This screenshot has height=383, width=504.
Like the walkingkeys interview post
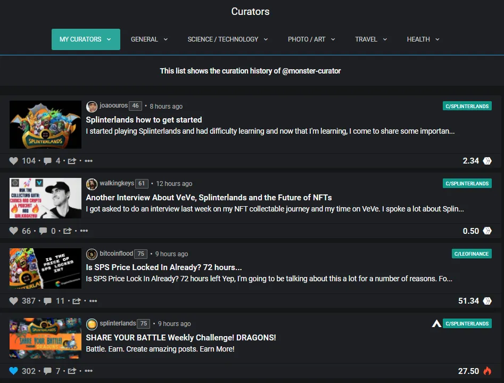13,231
